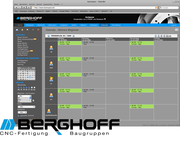The width and height of the screenshot is (180, 157).
Task: Open the Verwaltung tab
Action: coord(116,25)
